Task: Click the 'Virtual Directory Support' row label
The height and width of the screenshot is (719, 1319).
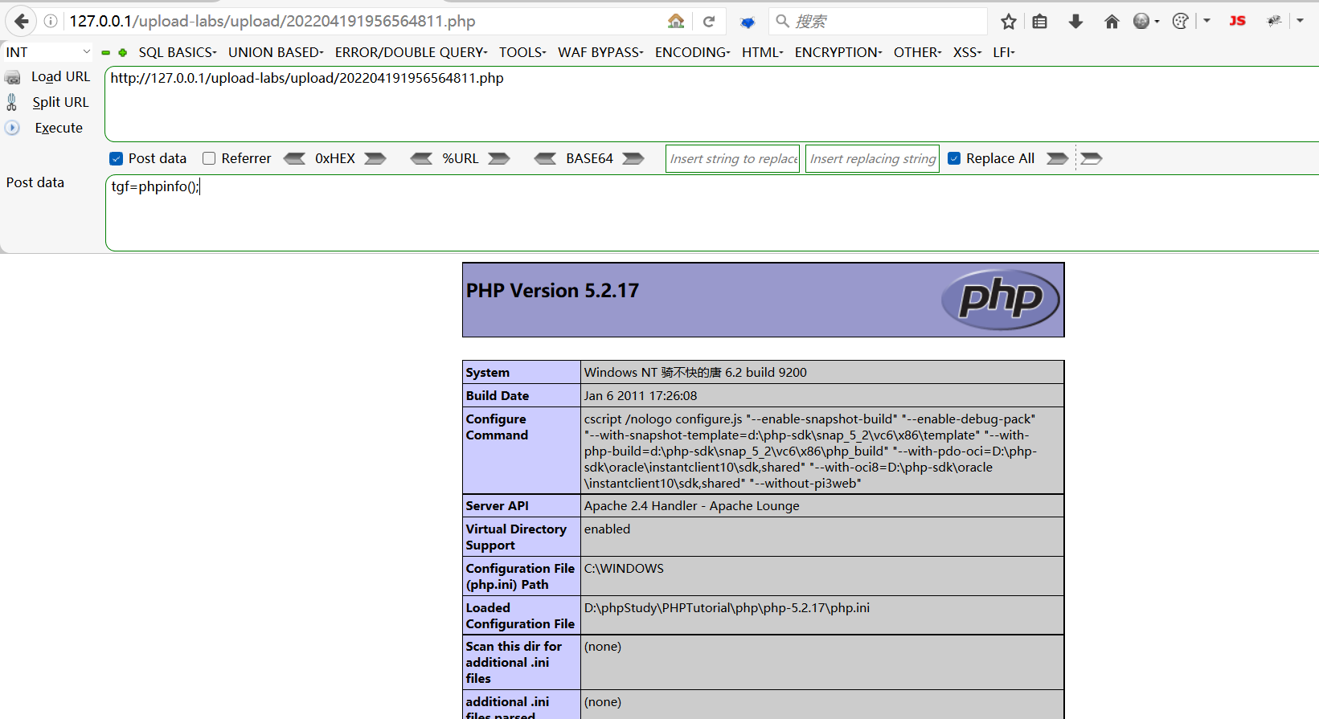Action: point(516,537)
